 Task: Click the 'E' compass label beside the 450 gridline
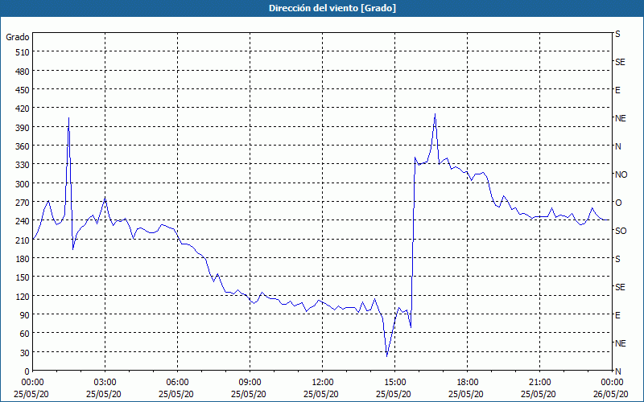coord(617,90)
